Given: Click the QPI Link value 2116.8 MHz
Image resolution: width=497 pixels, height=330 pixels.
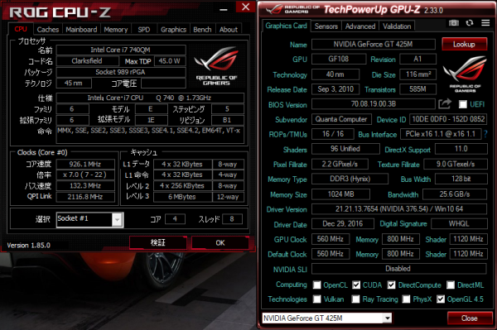Looking at the screenshot, I should (85, 197).
